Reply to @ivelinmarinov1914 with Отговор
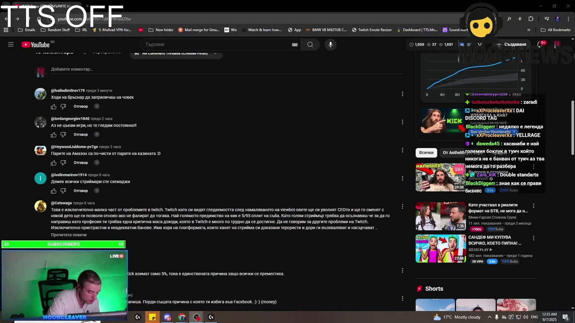This screenshot has height=323, width=575. point(81,191)
